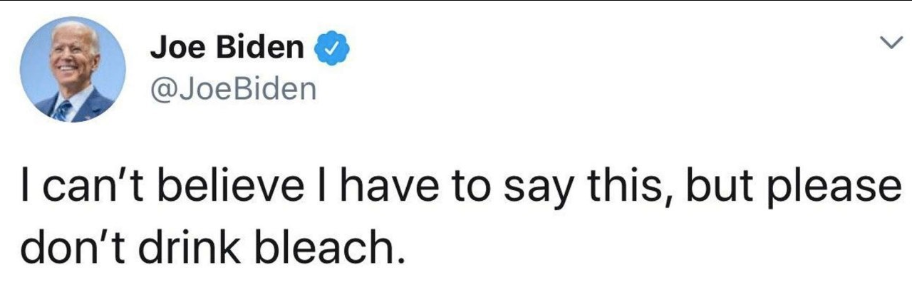Screen dimensions: 912x292
Task: Expand the down arrow at tweet's top right
Action: click(x=889, y=44)
